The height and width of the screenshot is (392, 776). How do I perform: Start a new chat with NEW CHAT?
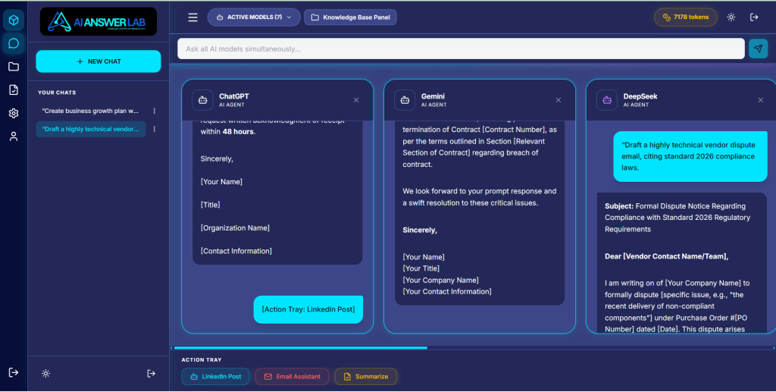tap(99, 61)
